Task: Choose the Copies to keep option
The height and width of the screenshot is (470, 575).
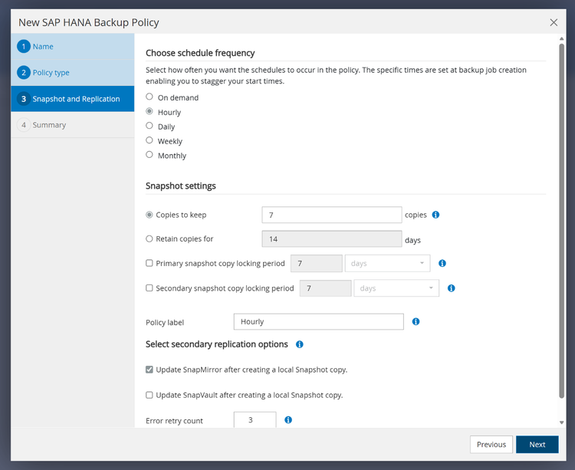Action: pyautogui.click(x=149, y=215)
